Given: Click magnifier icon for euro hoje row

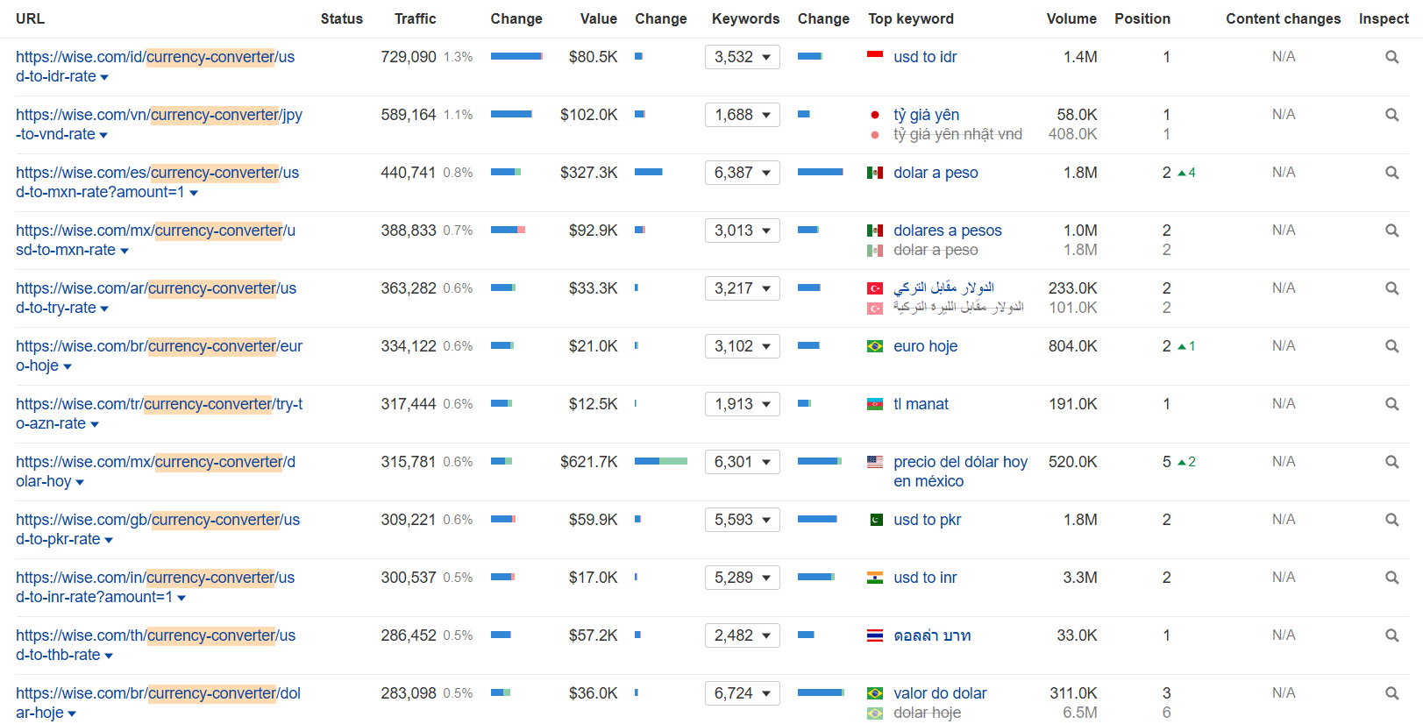Looking at the screenshot, I should 1391,346.
